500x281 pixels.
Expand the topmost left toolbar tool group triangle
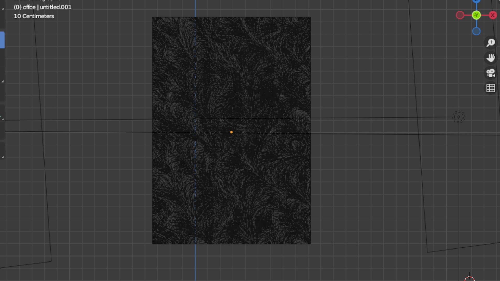3,9
